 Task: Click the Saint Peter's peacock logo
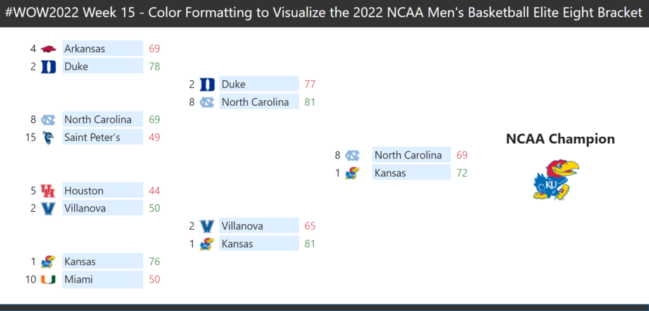pyautogui.click(x=48, y=137)
